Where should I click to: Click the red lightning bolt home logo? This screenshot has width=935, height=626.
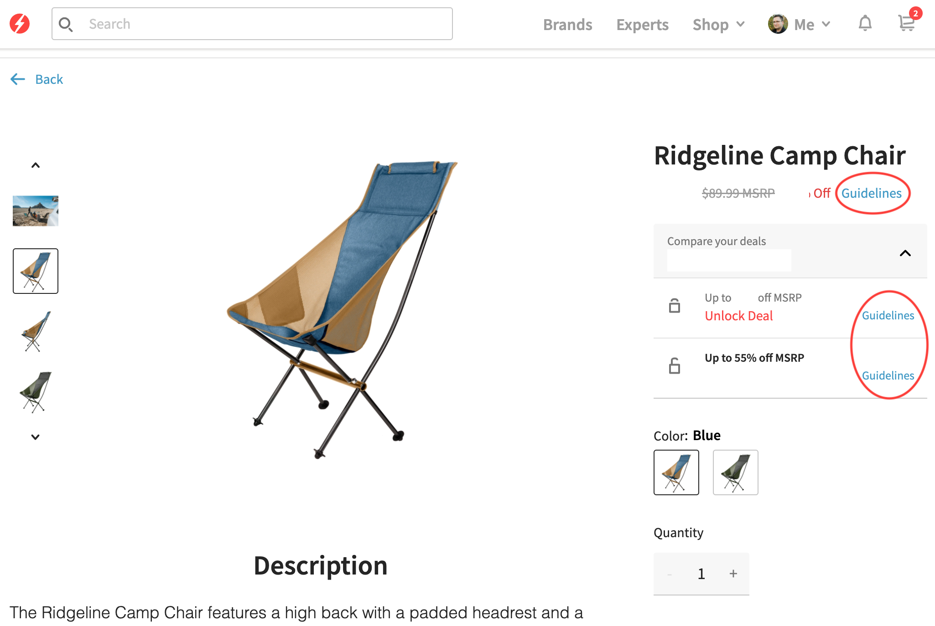[20, 24]
